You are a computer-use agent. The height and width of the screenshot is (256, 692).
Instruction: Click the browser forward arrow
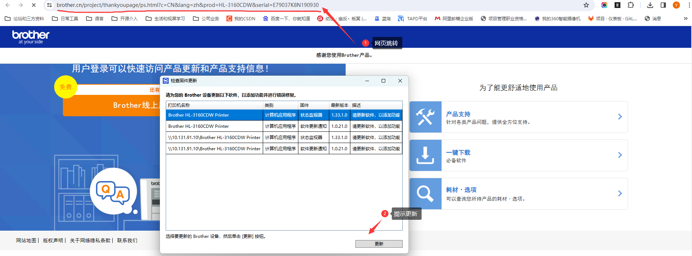(x=21, y=5)
